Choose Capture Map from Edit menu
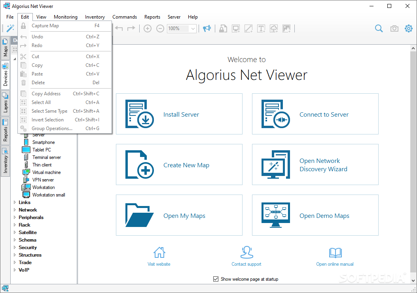The height and width of the screenshot is (293, 417). point(64,26)
